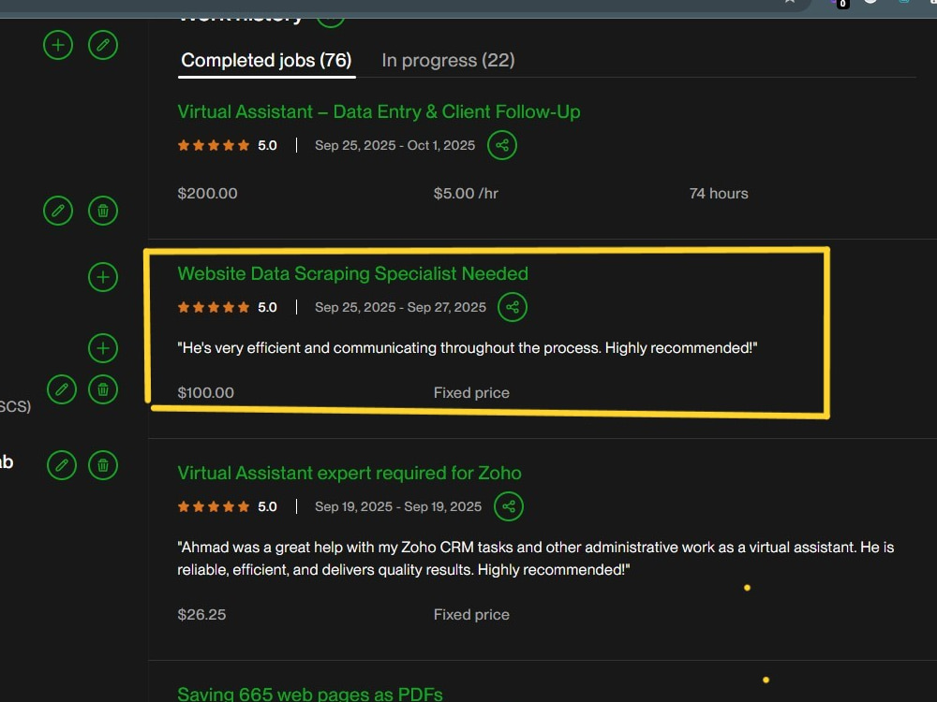Click the review starting "Ahmad was a great help"
Viewport: 937px width, 702px height.
click(x=535, y=558)
